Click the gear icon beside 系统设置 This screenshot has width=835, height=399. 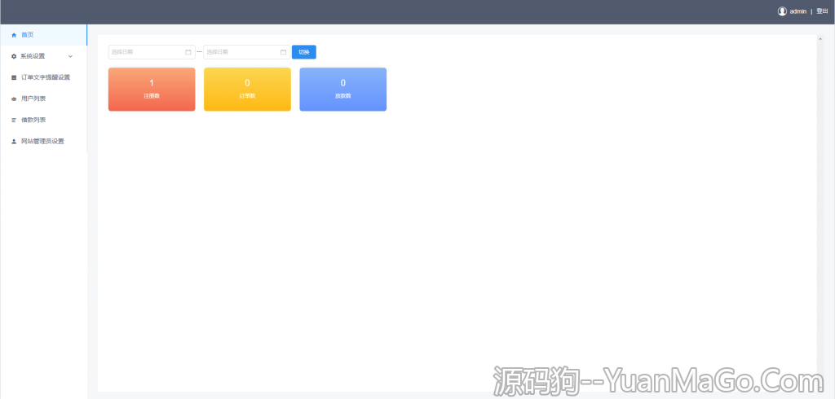(x=14, y=56)
